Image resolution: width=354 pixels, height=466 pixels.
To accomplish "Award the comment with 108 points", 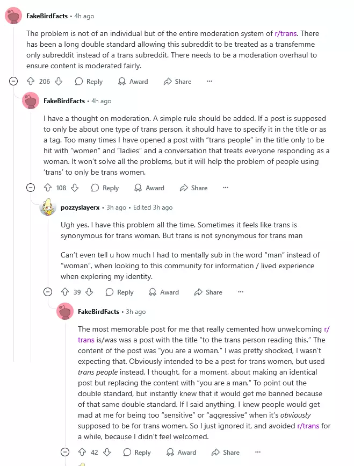I will click(149, 188).
